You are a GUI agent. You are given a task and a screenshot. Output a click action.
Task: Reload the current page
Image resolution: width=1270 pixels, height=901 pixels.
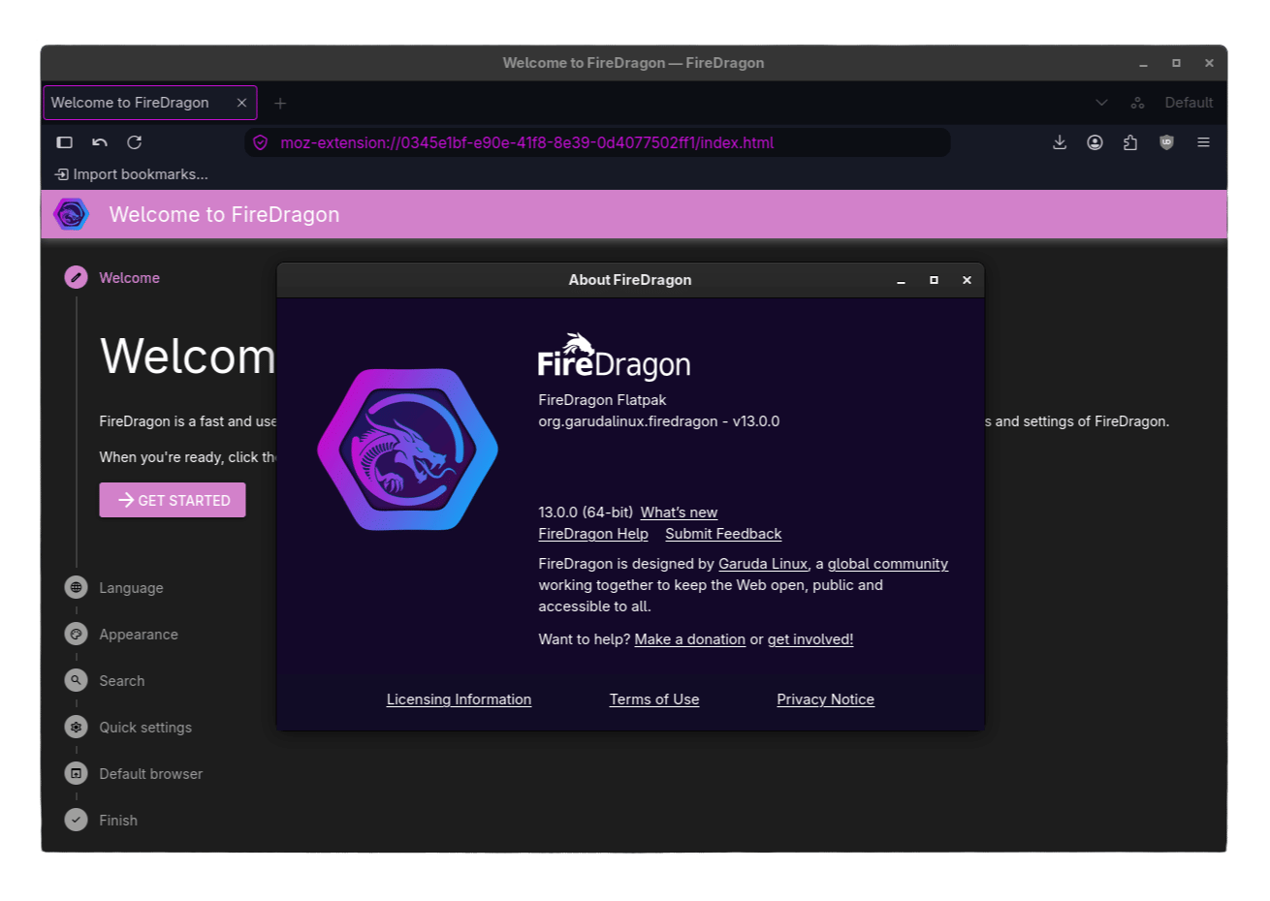tap(135, 142)
